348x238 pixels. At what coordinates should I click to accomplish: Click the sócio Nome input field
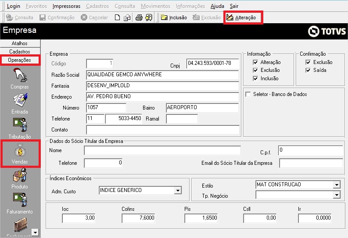[162, 150]
